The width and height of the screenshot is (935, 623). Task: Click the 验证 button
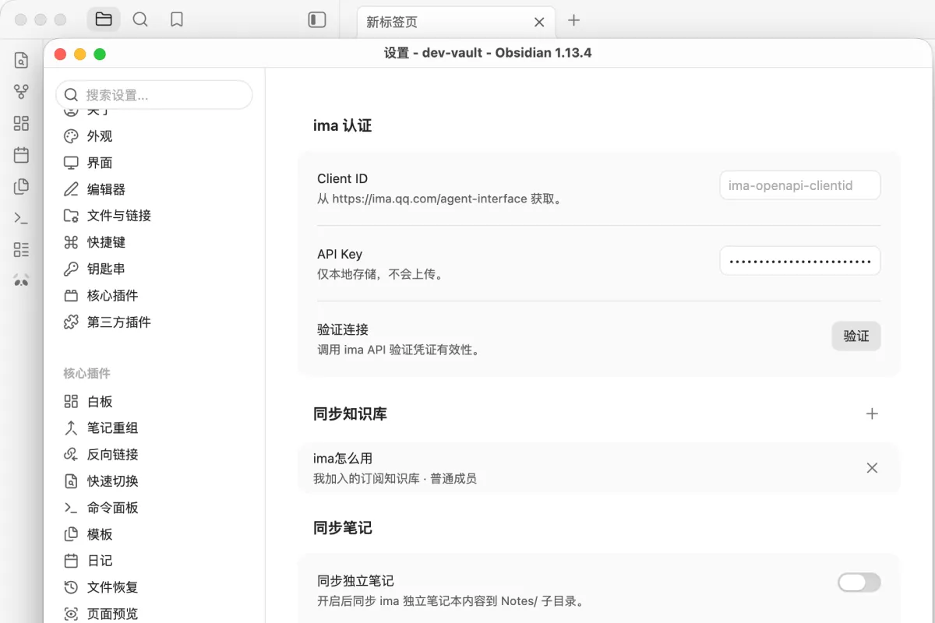tap(856, 336)
